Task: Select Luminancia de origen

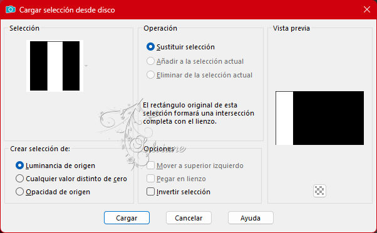Action: [55, 166]
